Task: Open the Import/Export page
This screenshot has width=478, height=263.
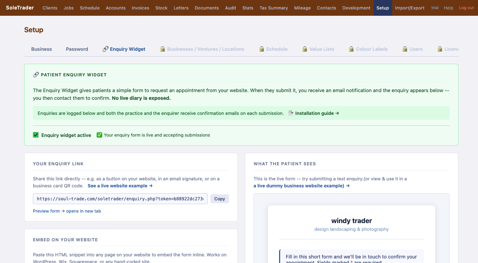Action: click(x=410, y=8)
